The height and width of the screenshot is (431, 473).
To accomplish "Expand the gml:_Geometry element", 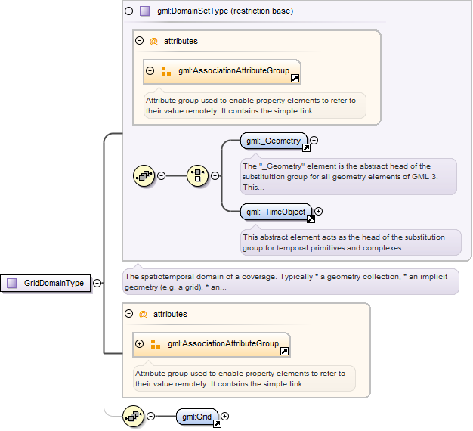I will tap(314, 141).
